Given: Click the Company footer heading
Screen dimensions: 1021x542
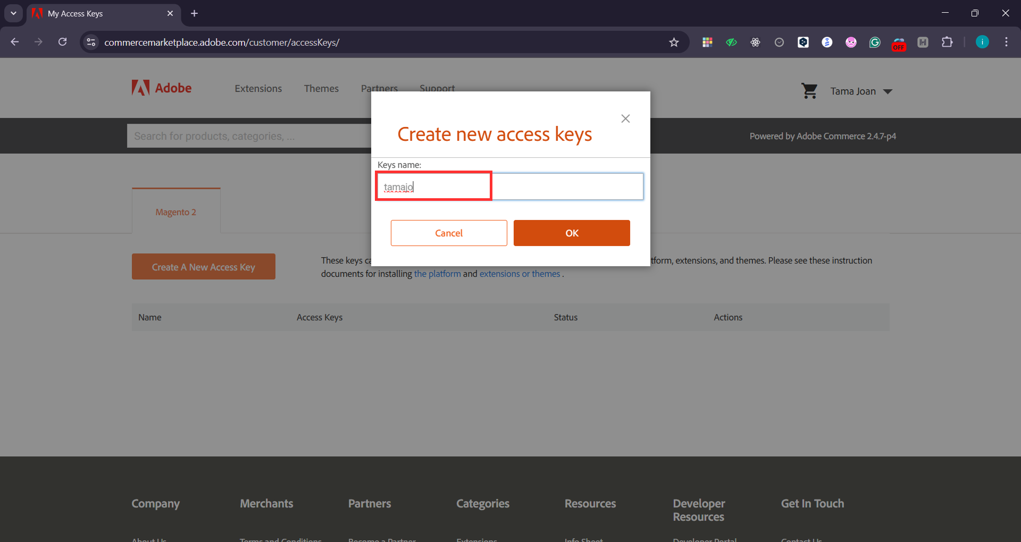Looking at the screenshot, I should point(155,503).
